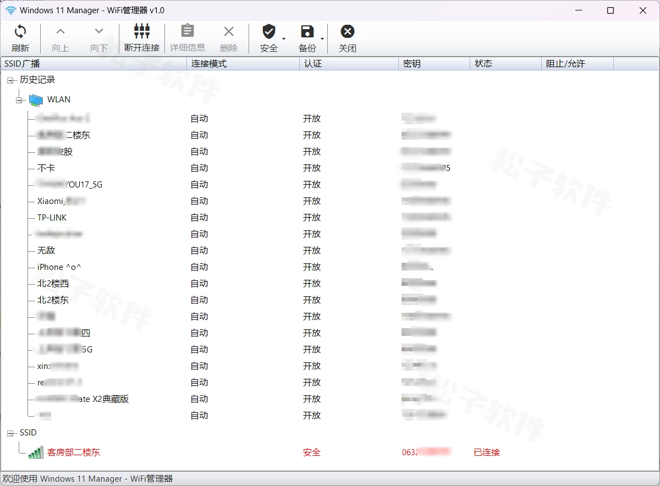Viewport: 660px width, 486px height.
Task: Sort by the SSID广播 column header
Action: [94, 64]
